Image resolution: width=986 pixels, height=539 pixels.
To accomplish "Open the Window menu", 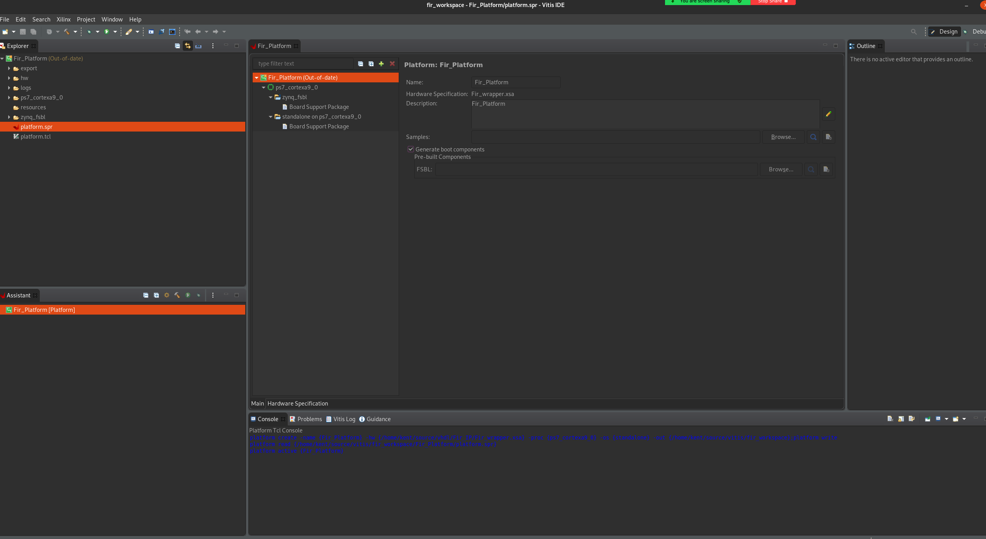I will coord(112,19).
